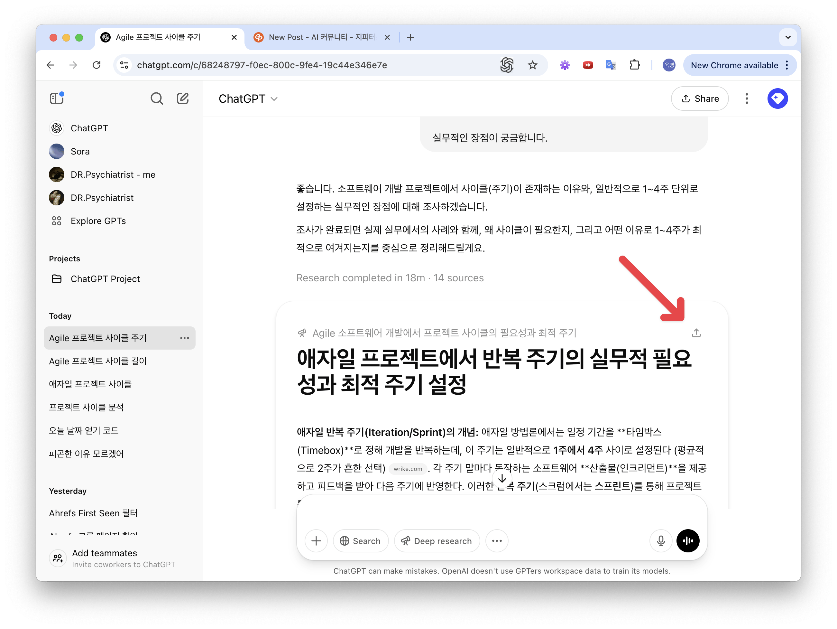
Task: Click the ChatGPT icon in the address bar
Action: (x=507, y=65)
